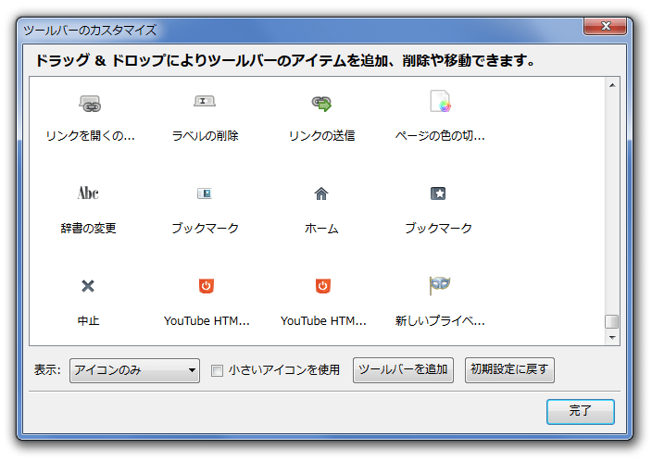The image size is (652, 461).
Task: Click the scrollbar up arrow
Action: click(x=612, y=85)
